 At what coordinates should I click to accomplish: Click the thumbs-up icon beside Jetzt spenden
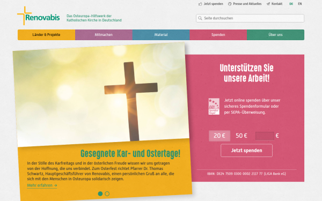click(x=200, y=4)
